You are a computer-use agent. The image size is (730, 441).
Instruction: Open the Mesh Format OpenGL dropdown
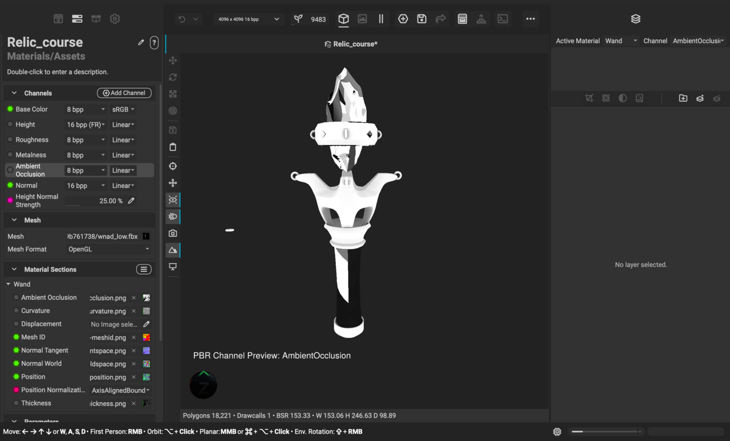point(108,249)
